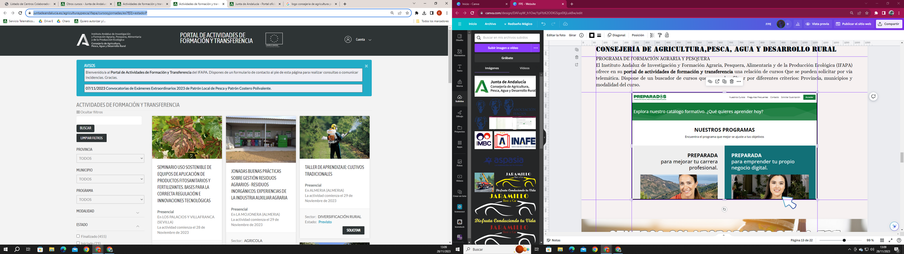Check the Finalizado (455) checkbox
Image resolution: width=904 pixels, height=254 pixels.
pyautogui.click(x=78, y=236)
